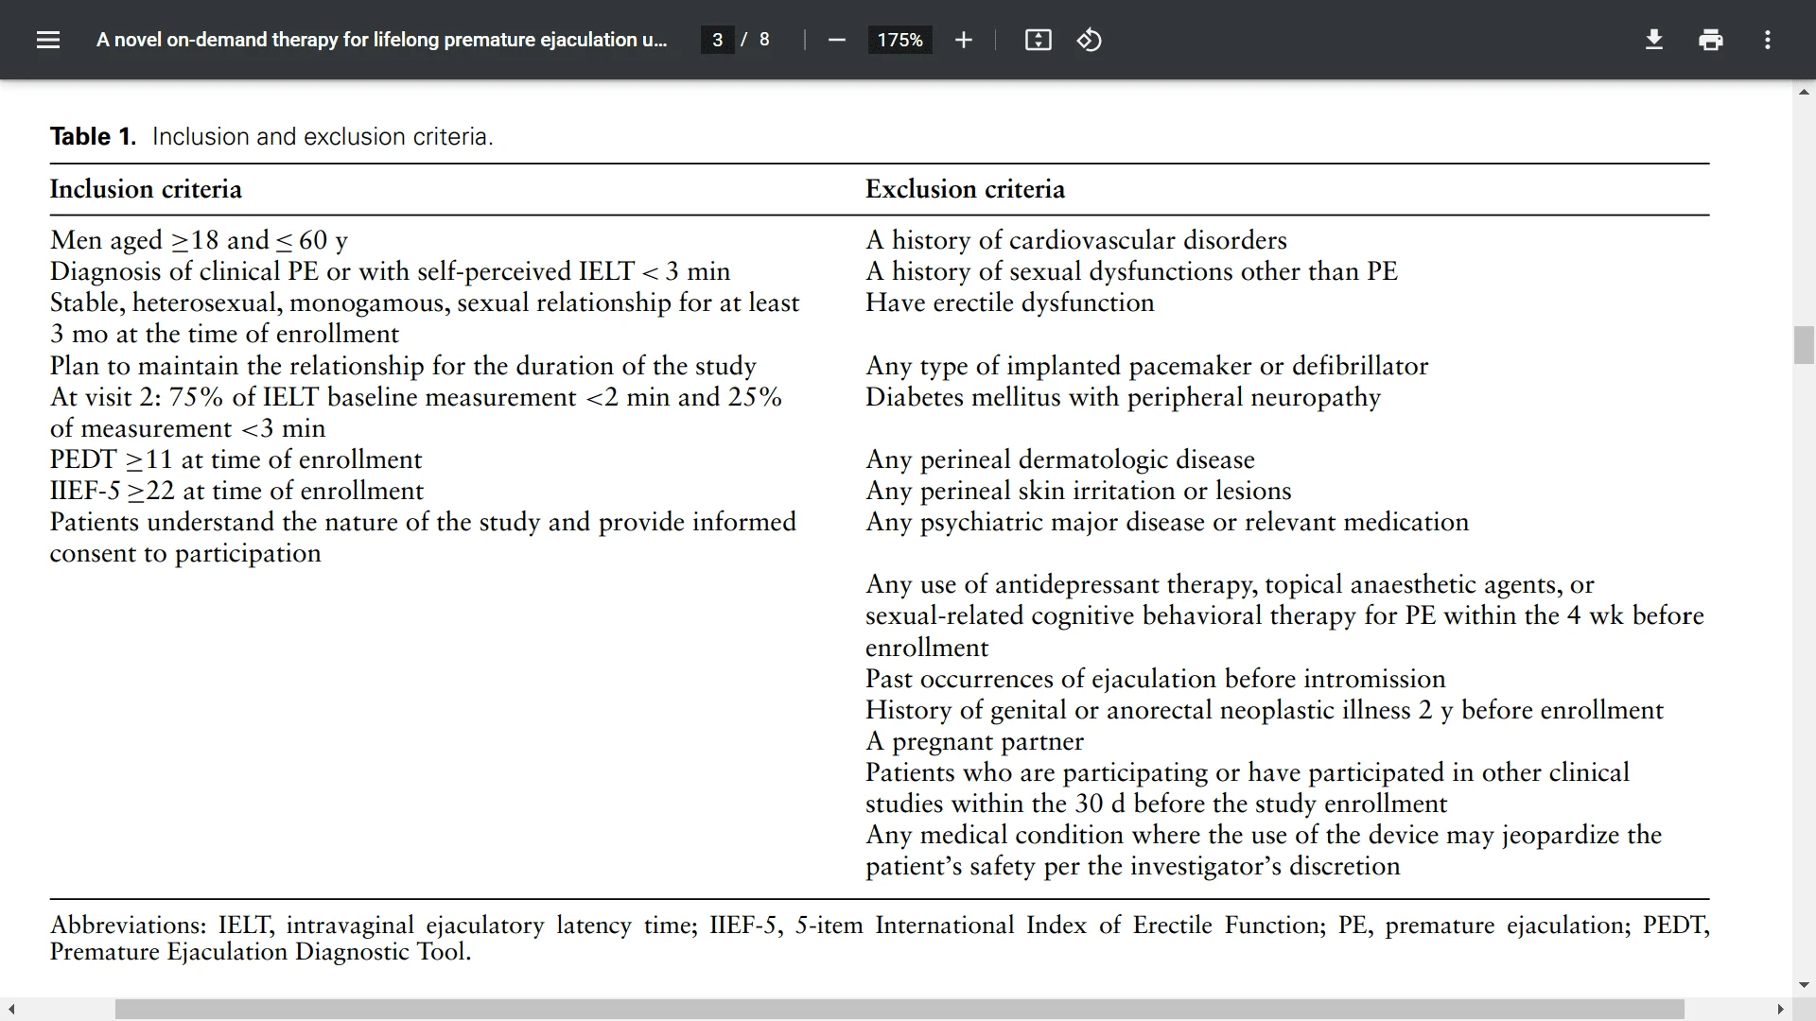
Task: Click 'Any psychiatric major disease' line
Action: (1167, 522)
